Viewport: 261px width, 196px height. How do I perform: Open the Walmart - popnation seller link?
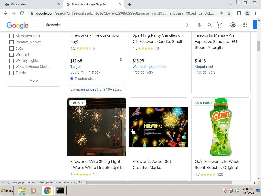[x=149, y=67]
